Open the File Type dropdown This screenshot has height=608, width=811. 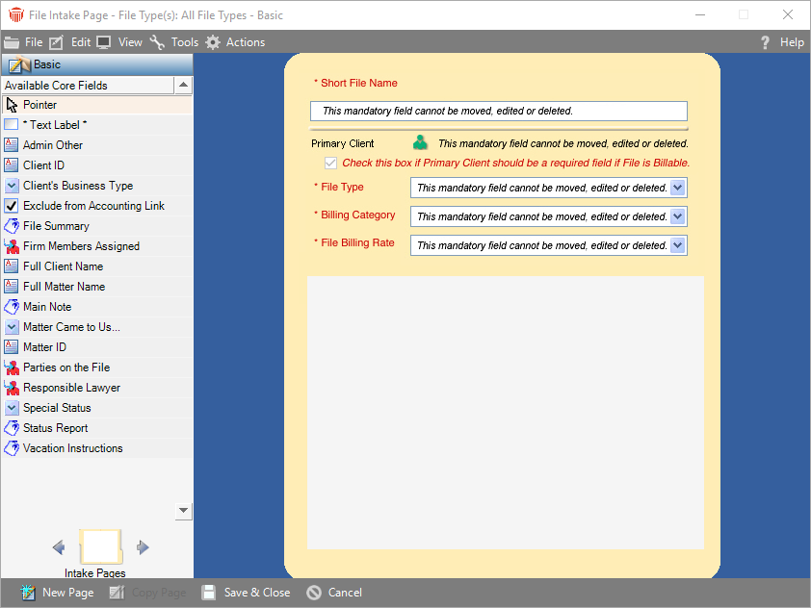(677, 188)
